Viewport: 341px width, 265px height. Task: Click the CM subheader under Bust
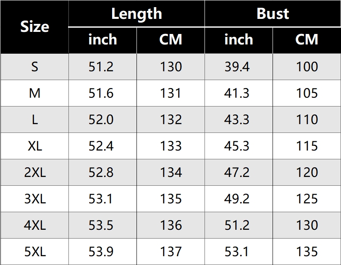pyautogui.click(x=307, y=40)
